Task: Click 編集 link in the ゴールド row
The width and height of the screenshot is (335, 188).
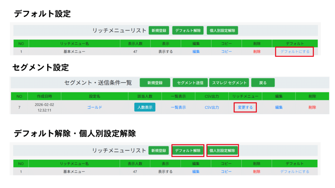Action: coord(279,107)
